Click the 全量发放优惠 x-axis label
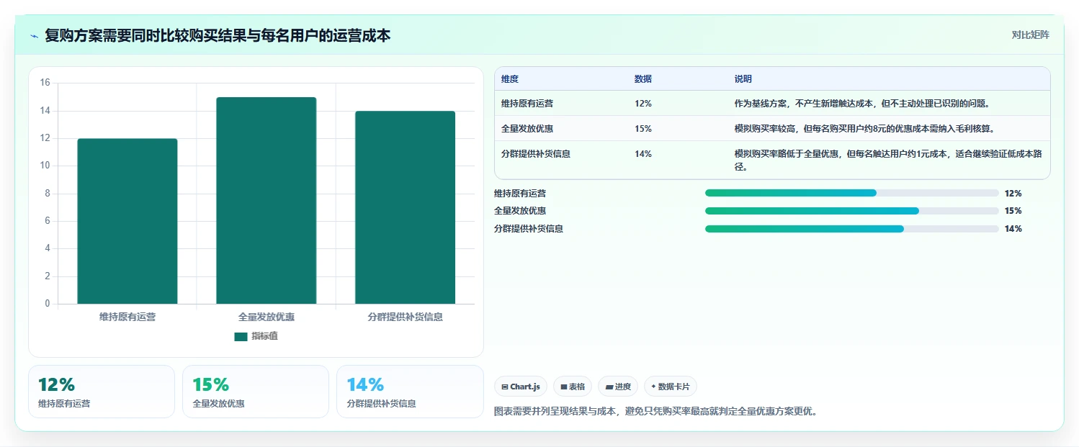 pos(266,317)
